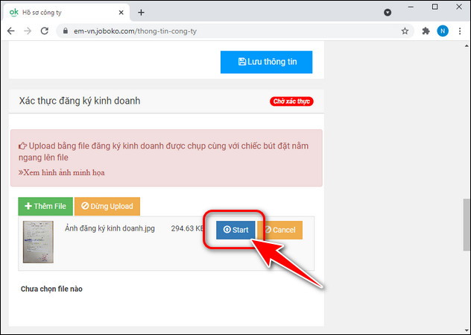Click the Thêm File button
The image size is (471, 335).
tap(45, 207)
